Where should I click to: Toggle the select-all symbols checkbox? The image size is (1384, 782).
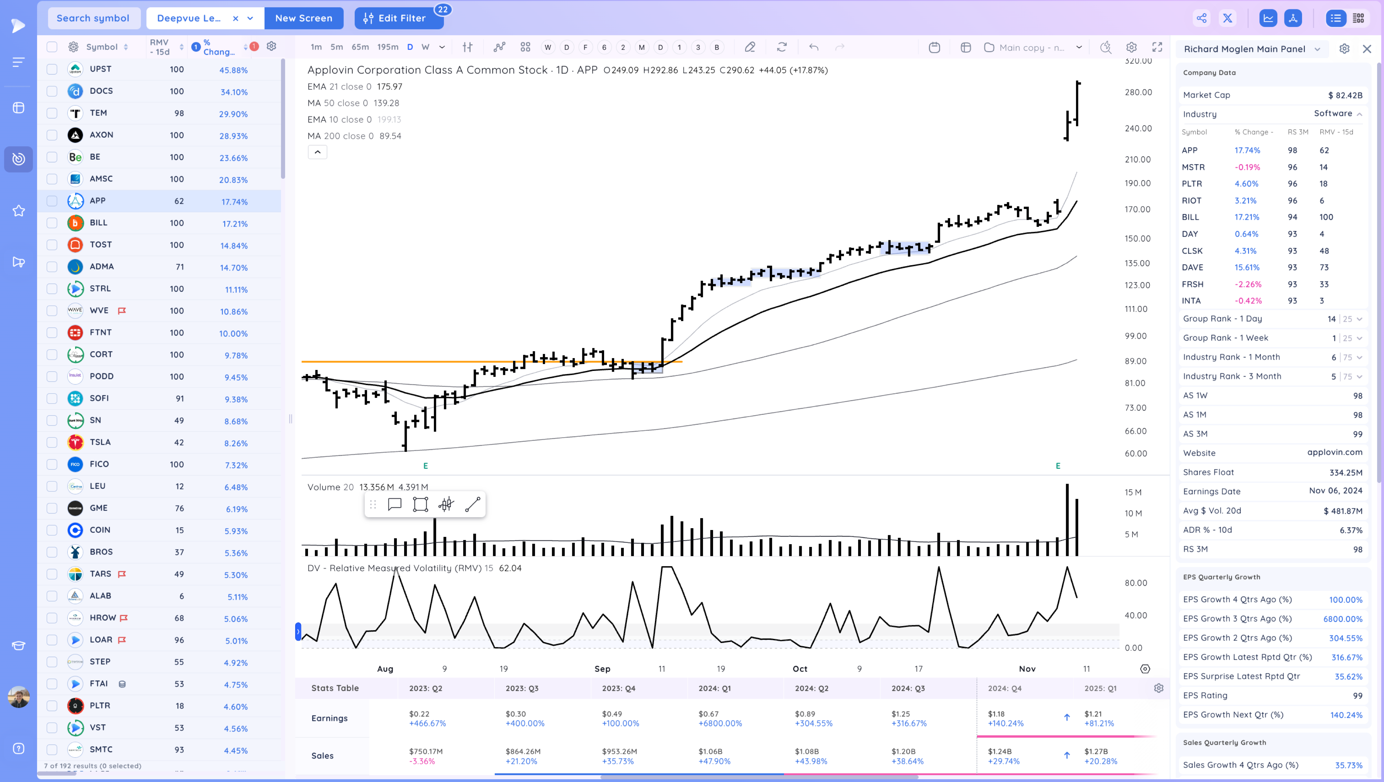tap(52, 47)
